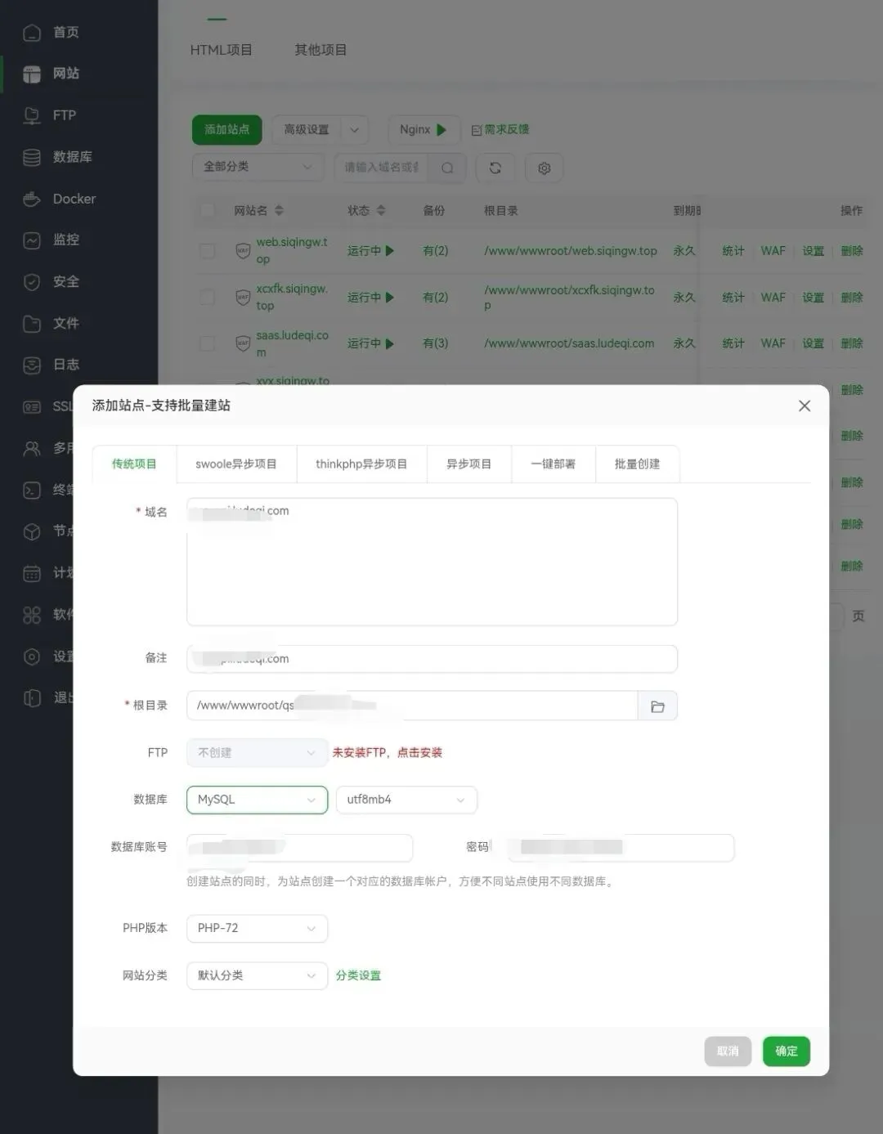Open the SSL certificate sidebar icon

pyautogui.click(x=32, y=406)
